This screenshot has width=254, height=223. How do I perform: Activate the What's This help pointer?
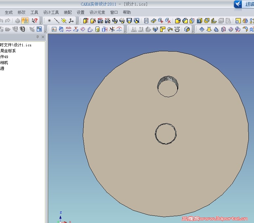[34, 21]
